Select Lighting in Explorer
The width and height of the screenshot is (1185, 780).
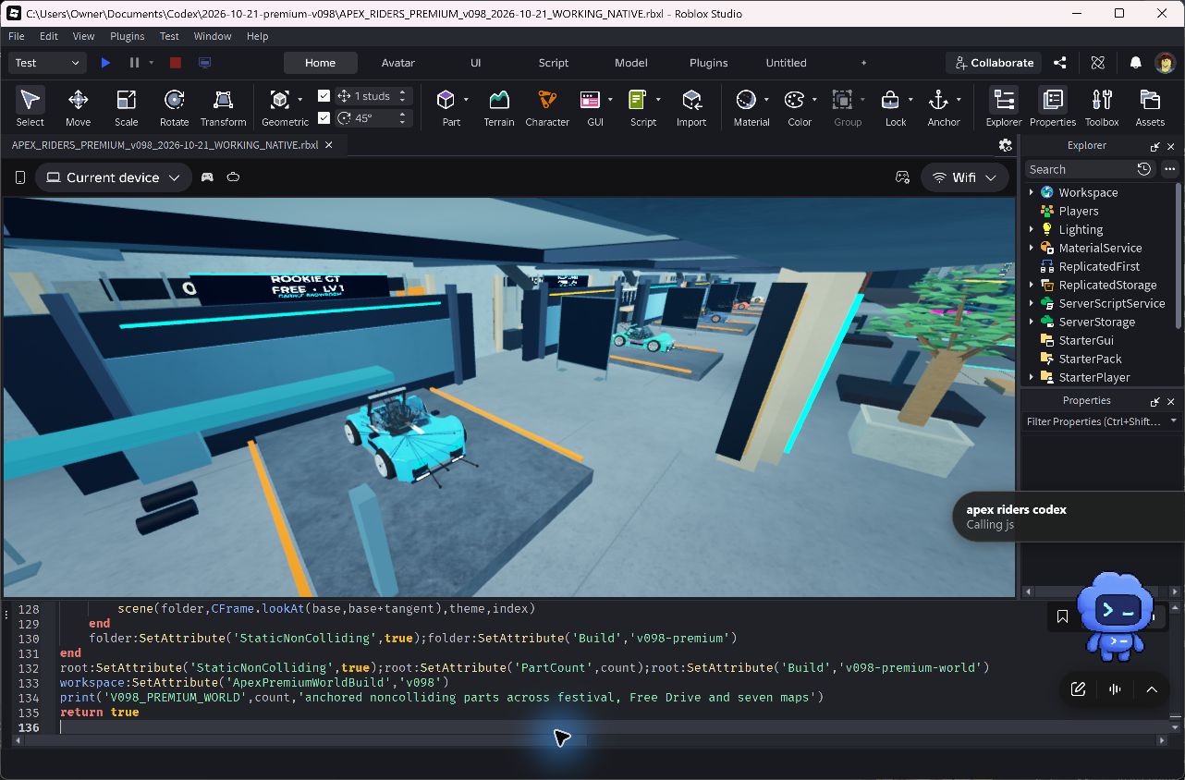[1081, 229]
